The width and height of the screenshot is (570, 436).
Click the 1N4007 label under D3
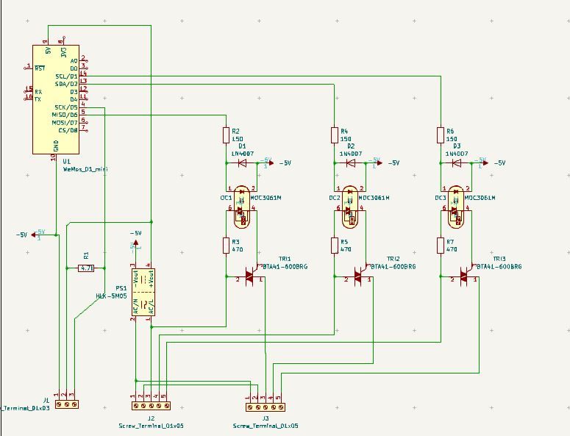point(457,154)
